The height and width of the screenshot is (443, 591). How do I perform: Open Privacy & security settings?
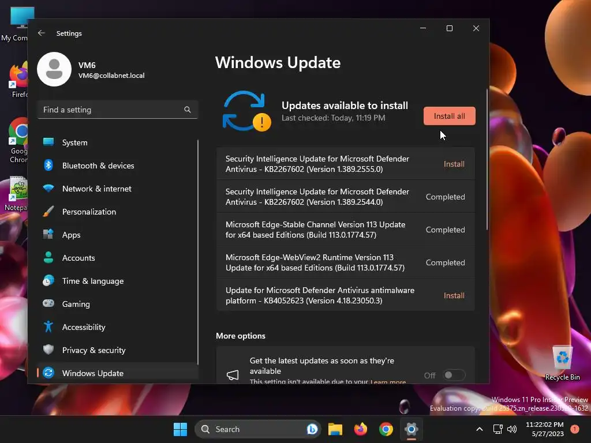[117, 350]
